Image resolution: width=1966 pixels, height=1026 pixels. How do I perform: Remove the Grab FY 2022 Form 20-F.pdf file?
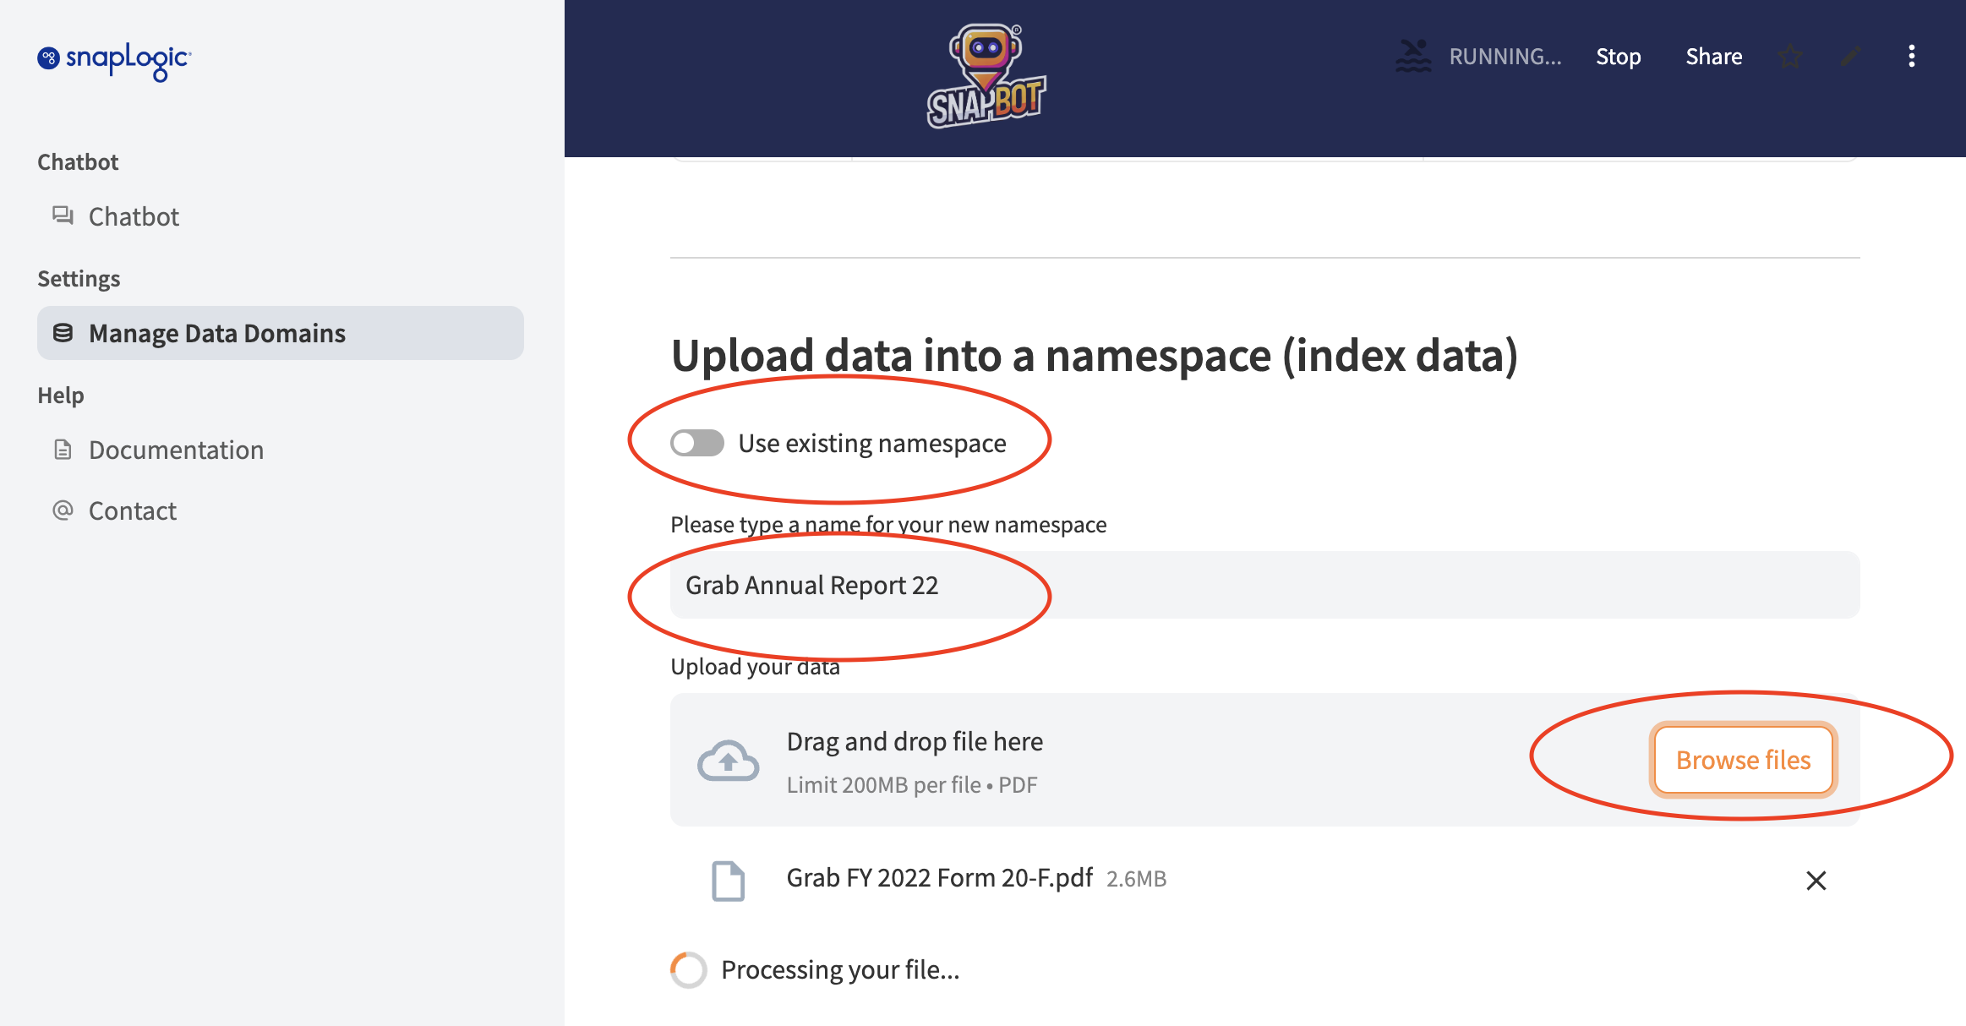[1816, 881]
